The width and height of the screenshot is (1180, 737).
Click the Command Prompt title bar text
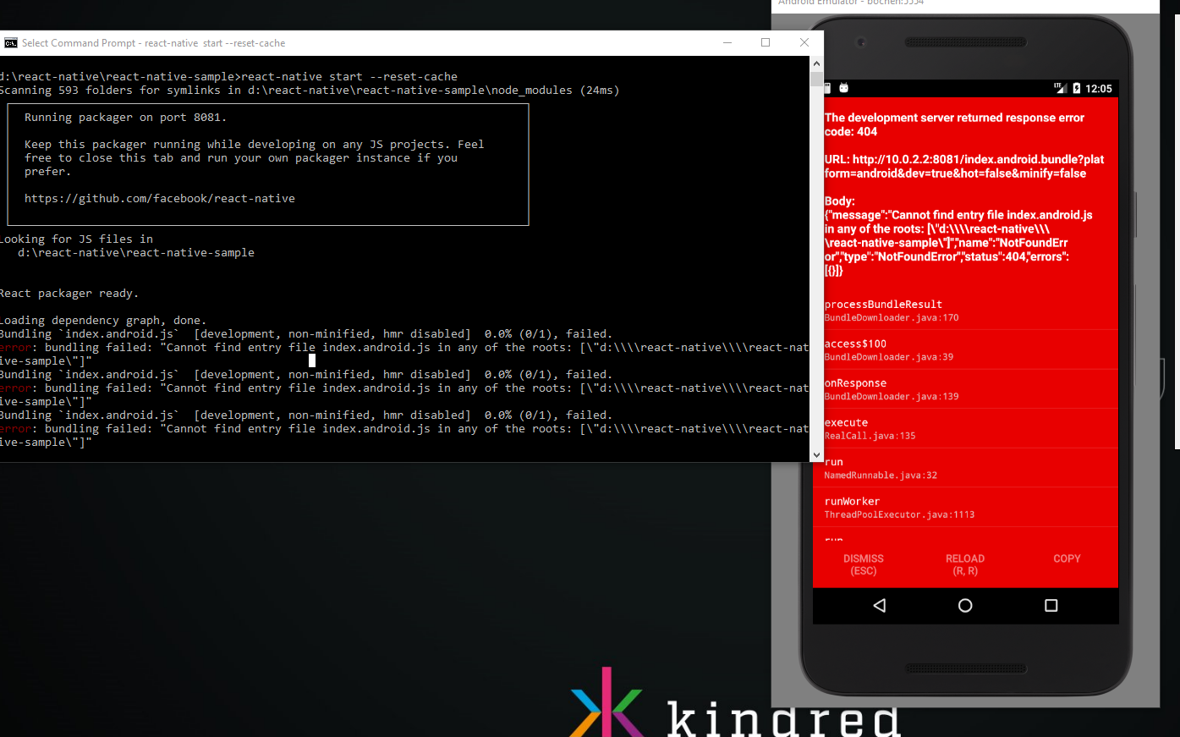pyautogui.click(x=153, y=42)
